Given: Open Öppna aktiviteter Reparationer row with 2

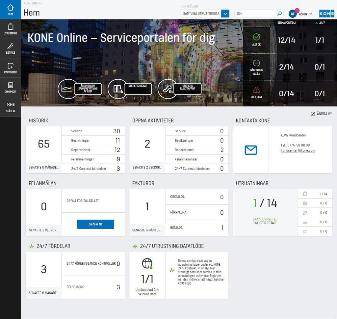Looking at the screenshot, I should 197,150.
